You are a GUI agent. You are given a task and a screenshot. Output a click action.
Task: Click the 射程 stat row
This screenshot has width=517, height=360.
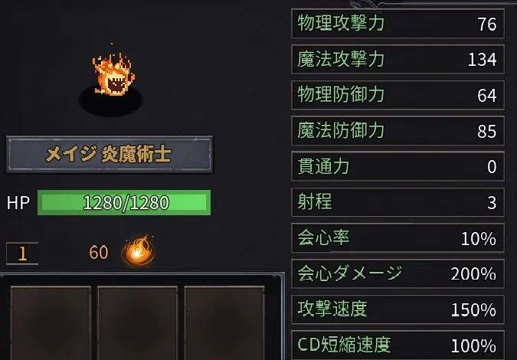click(x=398, y=202)
